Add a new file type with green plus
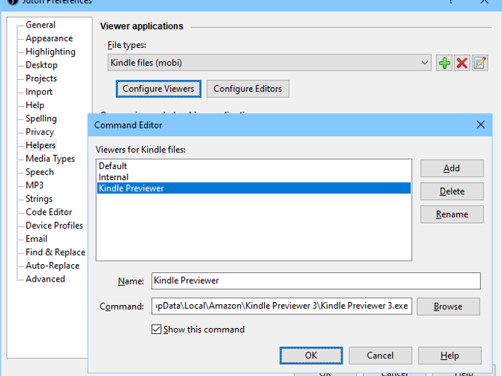Screen dimensions: 502x376 [x=444, y=63]
